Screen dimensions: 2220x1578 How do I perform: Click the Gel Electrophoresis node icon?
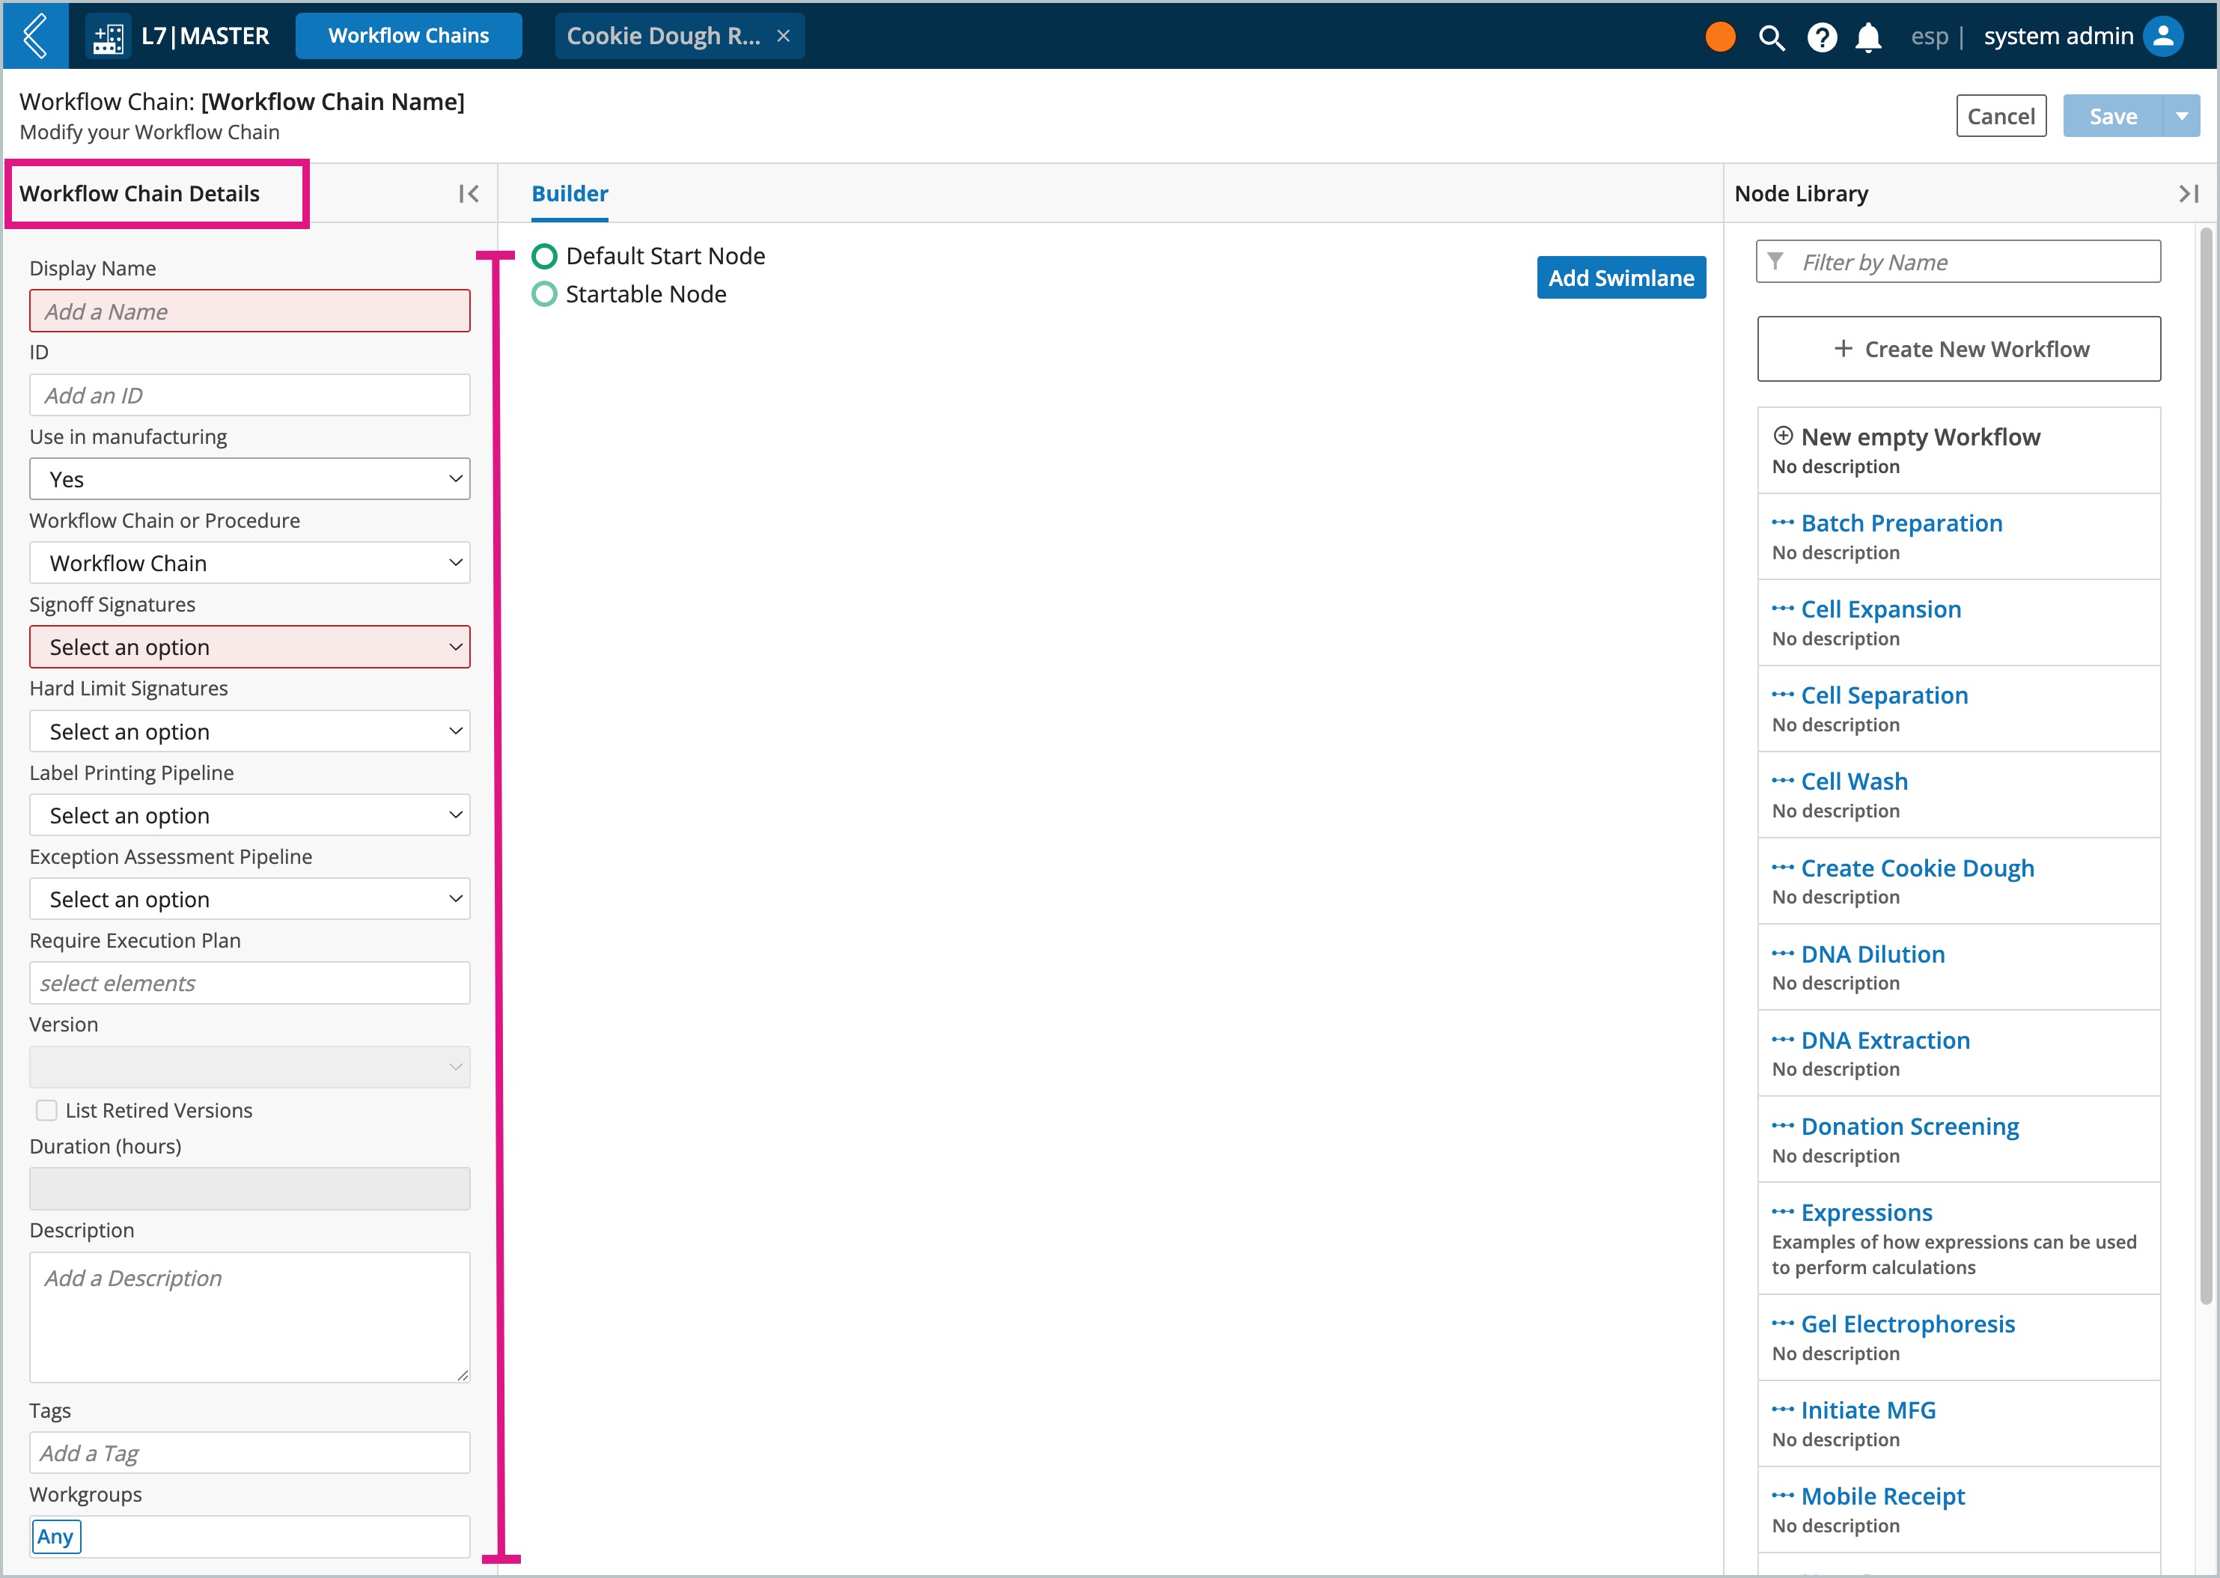click(x=1783, y=1323)
